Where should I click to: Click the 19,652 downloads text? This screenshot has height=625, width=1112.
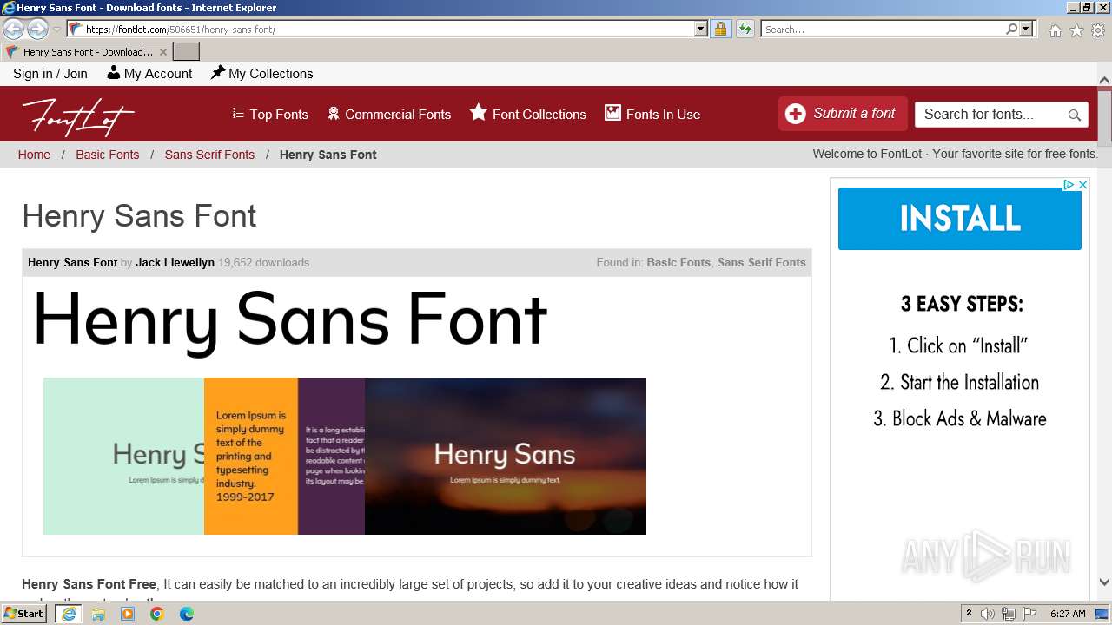tap(263, 262)
